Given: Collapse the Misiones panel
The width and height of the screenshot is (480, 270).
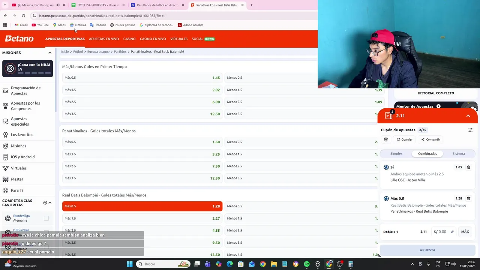Looking at the screenshot, I should click(50, 53).
